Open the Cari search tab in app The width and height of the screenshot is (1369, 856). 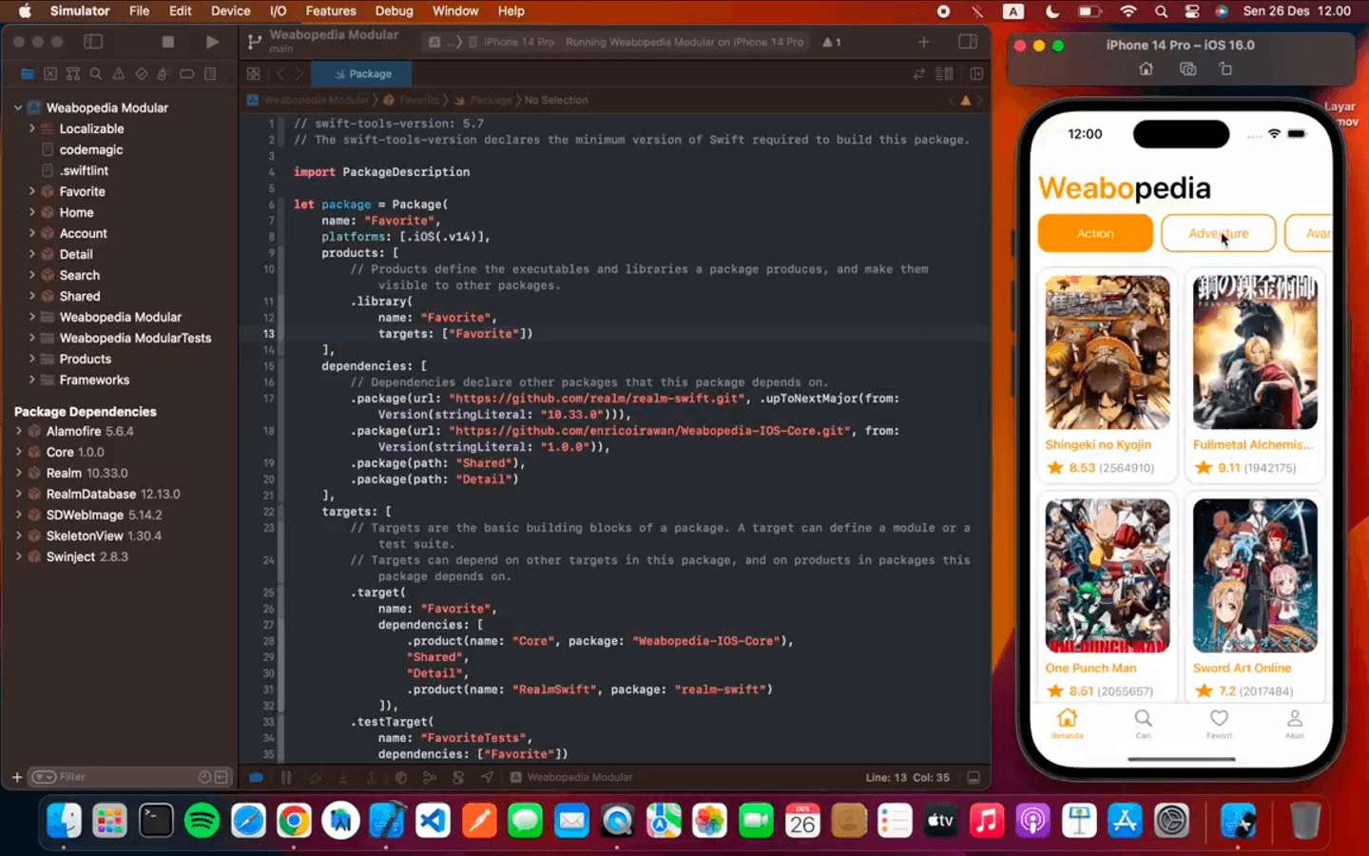tap(1143, 723)
